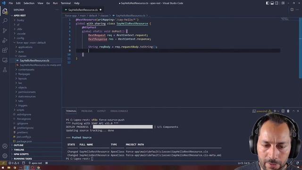Expand the OUTLINE section
Image resolution: width=302 pixels, height=170 pixels.
click(18, 145)
